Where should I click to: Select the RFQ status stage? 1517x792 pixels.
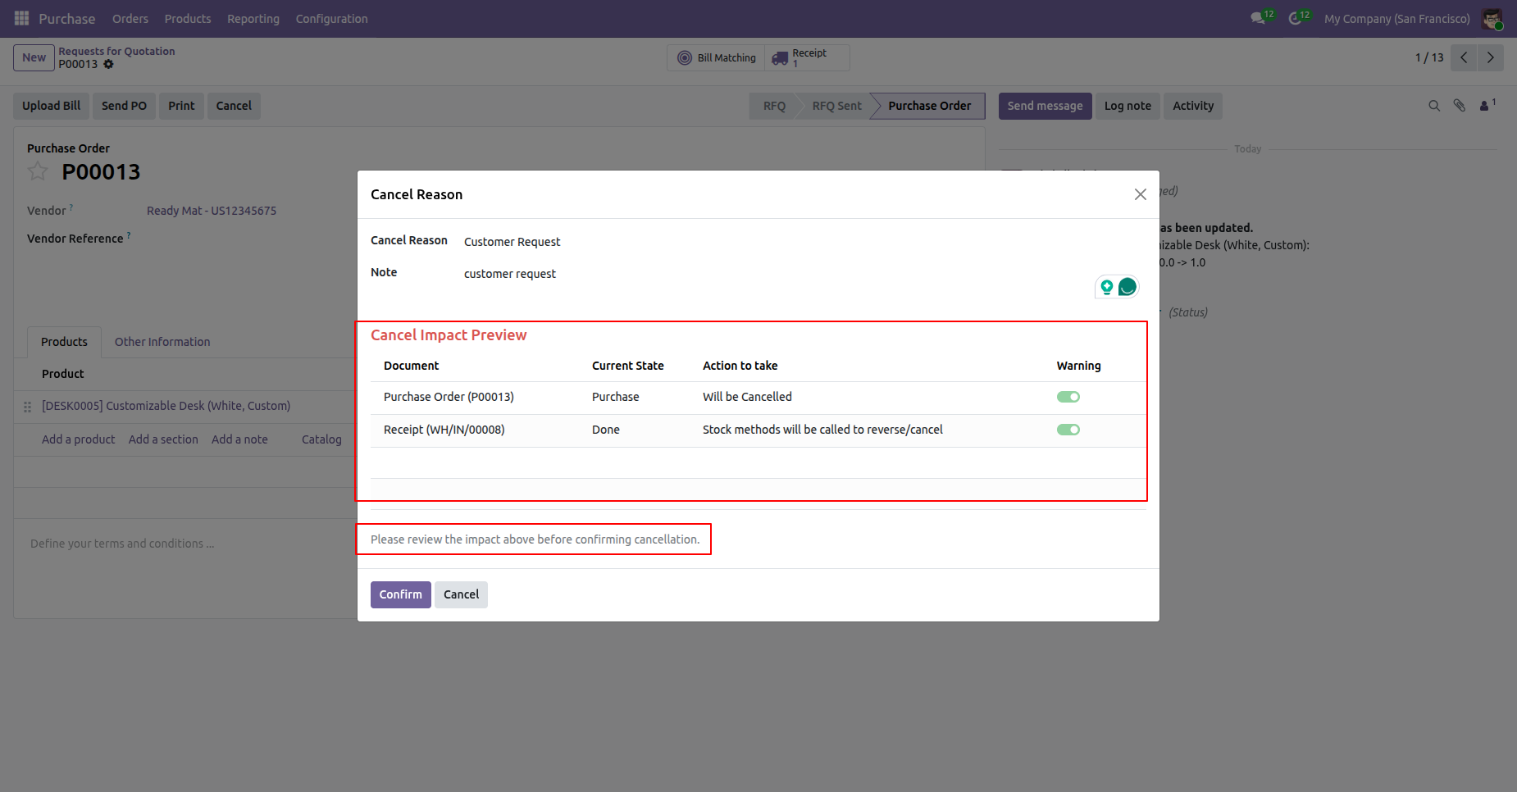[x=774, y=106]
